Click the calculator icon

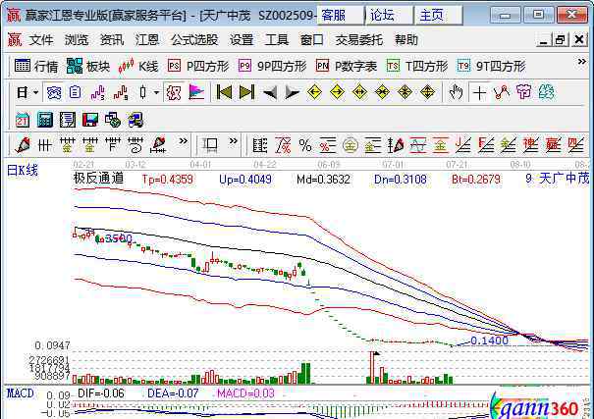(x=44, y=119)
